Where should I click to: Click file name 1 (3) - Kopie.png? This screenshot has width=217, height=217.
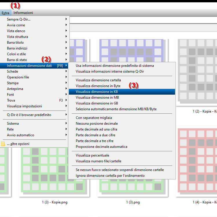55,202
